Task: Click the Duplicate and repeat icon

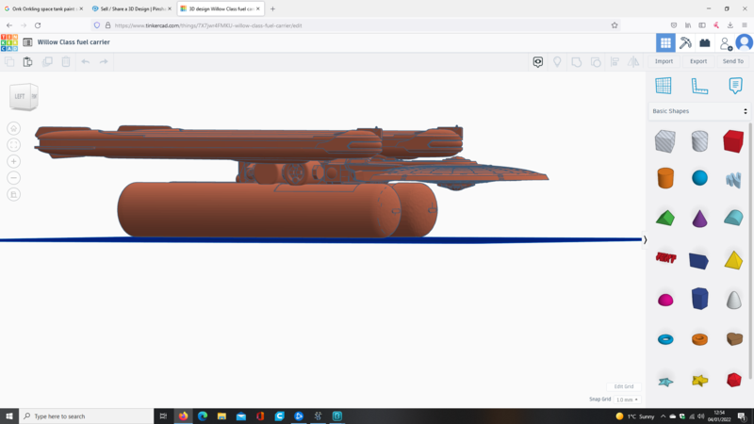Action: coord(47,61)
